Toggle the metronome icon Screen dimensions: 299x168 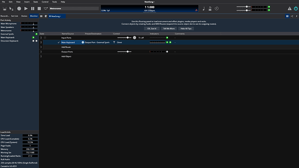[x=210, y=9]
